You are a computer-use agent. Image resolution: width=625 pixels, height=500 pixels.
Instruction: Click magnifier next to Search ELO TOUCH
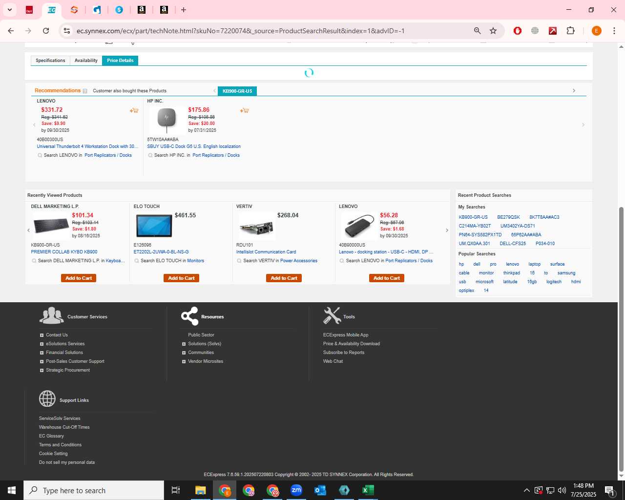point(137,261)
